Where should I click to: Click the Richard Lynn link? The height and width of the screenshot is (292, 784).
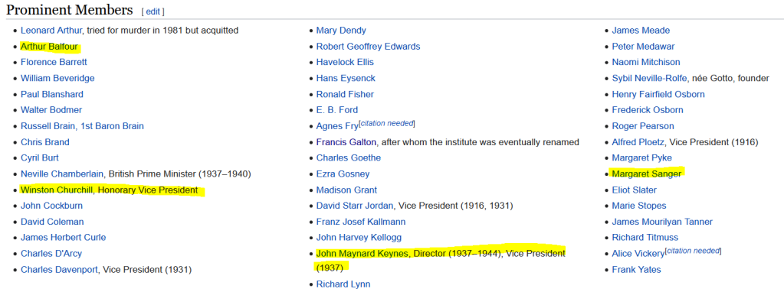coord(343,284)
